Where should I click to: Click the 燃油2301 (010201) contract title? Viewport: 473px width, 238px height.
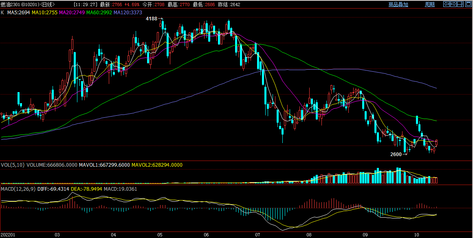click(20, 4)
